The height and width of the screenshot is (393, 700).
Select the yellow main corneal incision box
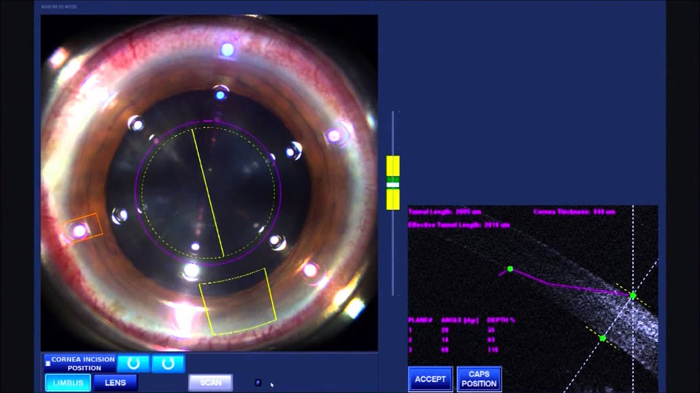click(237, 301)
